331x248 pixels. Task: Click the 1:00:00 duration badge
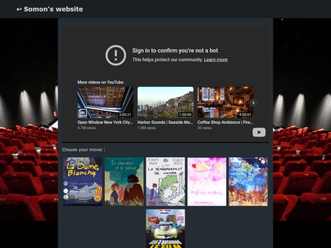pyautogui.click(x=185, y=115)
